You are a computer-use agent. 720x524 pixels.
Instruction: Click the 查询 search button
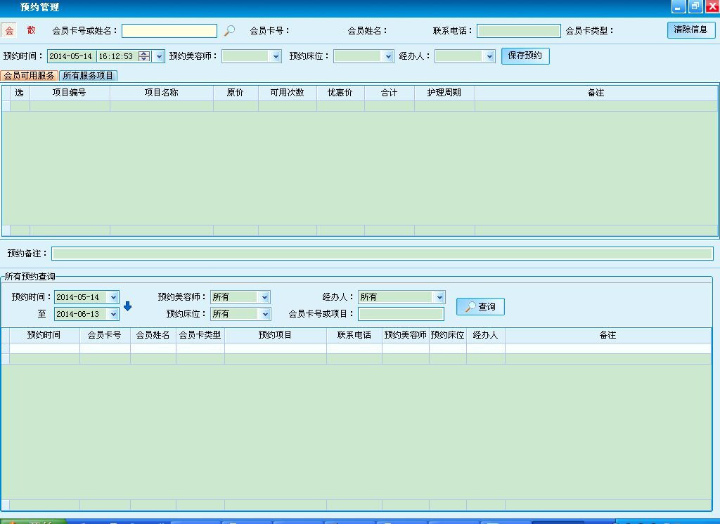click(x=480, y=307)
